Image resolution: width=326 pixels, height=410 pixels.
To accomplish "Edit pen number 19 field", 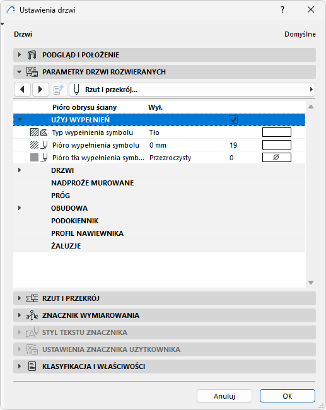I will point(233,145).
